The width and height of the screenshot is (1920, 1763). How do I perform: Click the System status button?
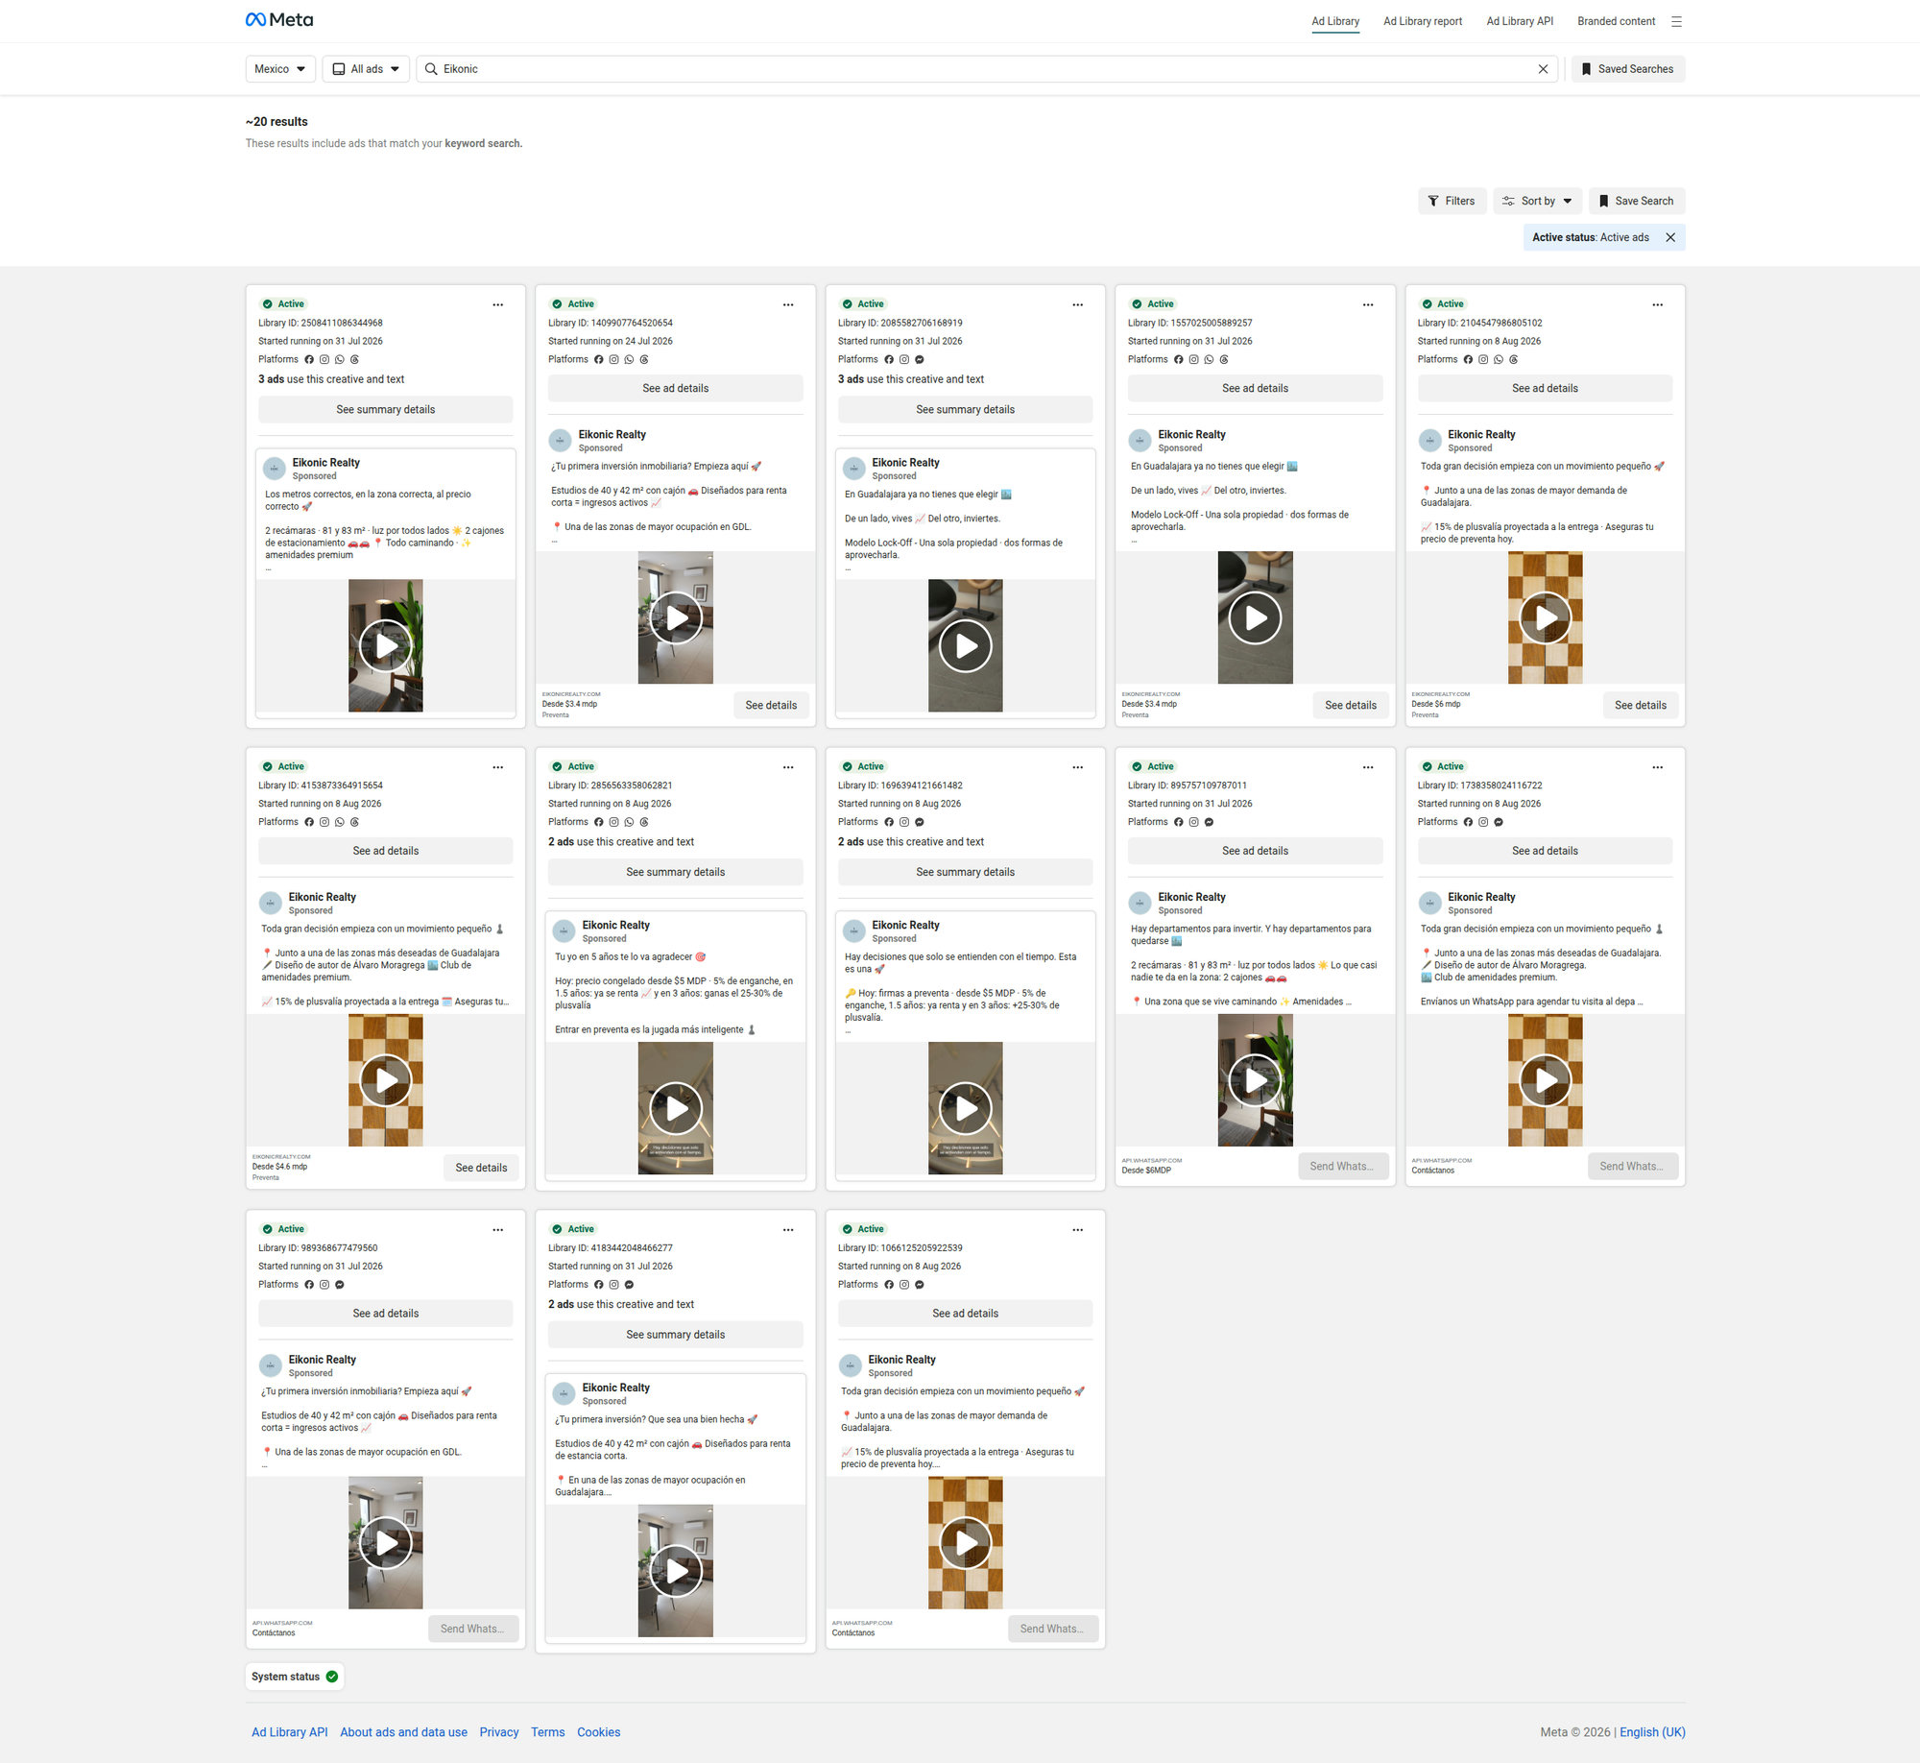click(295, 1677)
